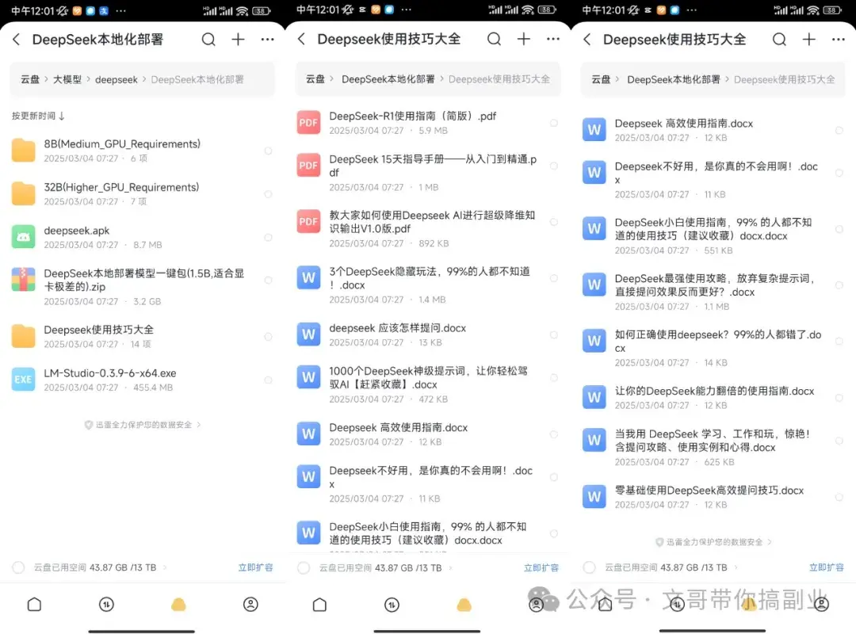Open DeepSeek最强使用攻略 docx file
Screen dimensions: 856x634
pyautogui.click(x=713, y=292)
